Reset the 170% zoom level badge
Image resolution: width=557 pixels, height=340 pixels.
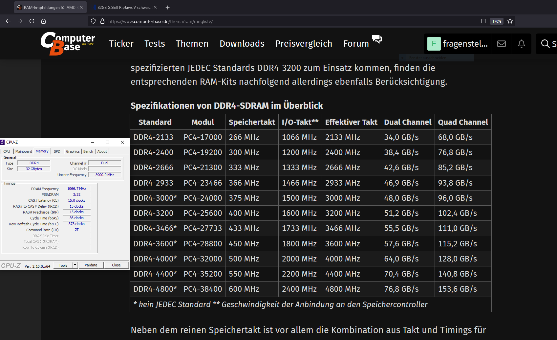tap(497, 21)
